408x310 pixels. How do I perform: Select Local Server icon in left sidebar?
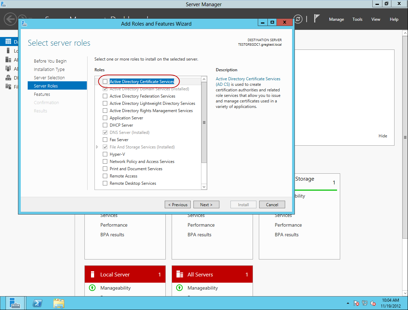point(8,51)
